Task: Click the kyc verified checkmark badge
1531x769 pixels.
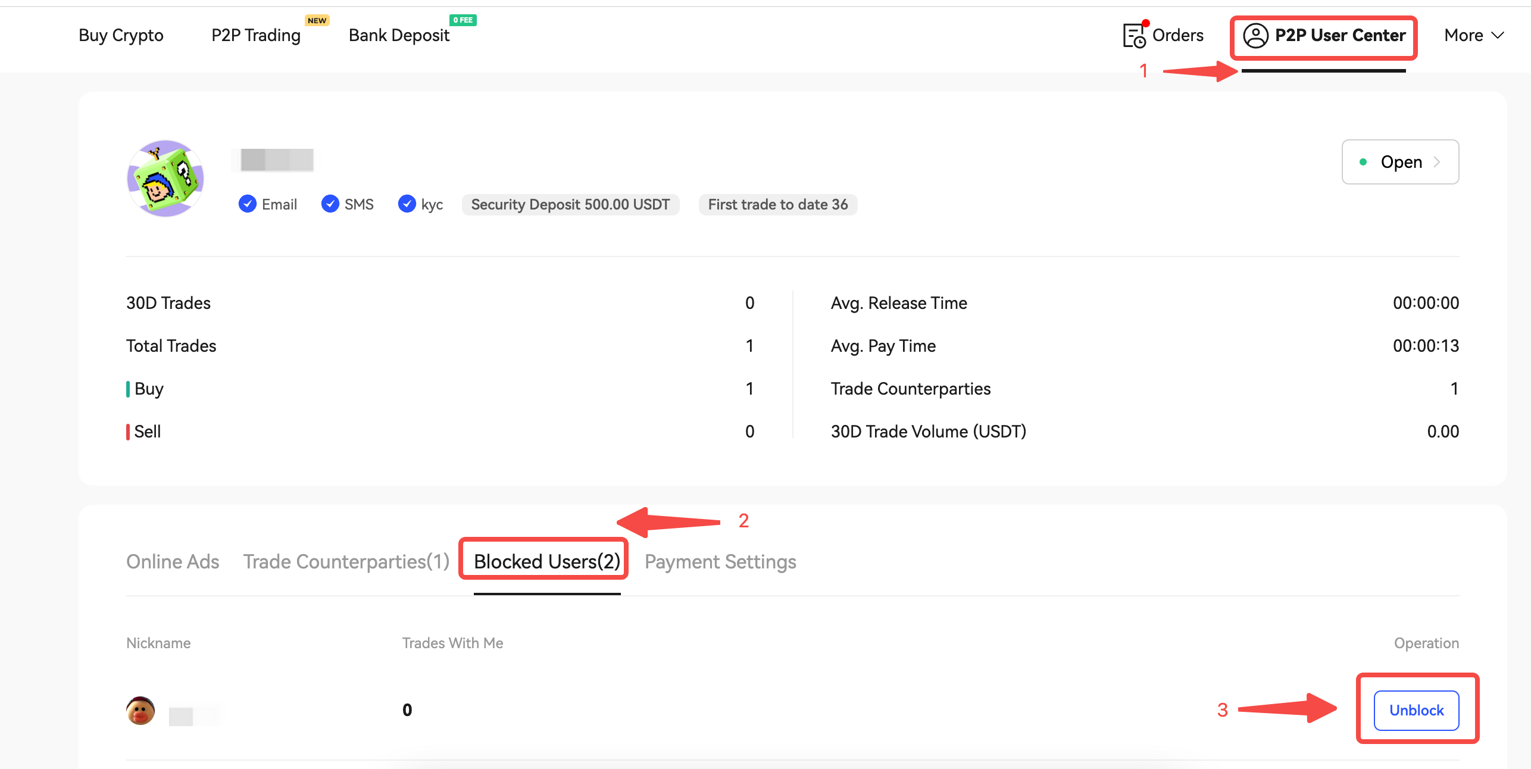Action: click(407, 204)
